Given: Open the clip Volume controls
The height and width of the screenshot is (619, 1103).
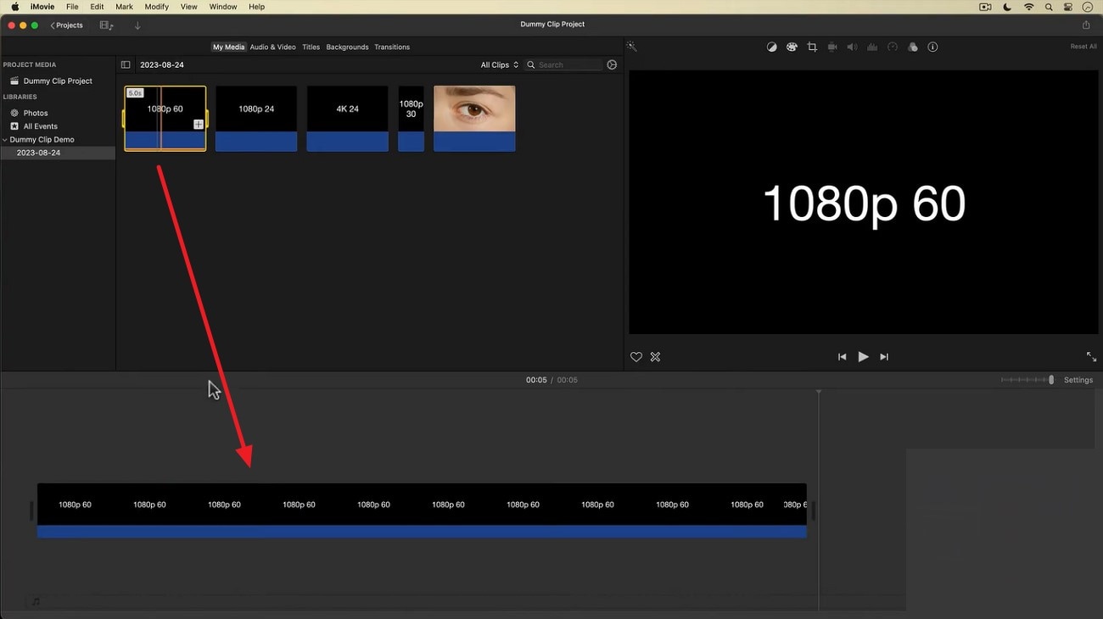Looking at the screenshot, I should click(852, 47).
